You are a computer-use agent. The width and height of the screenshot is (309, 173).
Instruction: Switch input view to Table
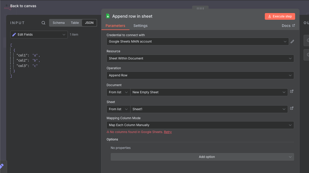pyautogui.click(x=75, y=23)
